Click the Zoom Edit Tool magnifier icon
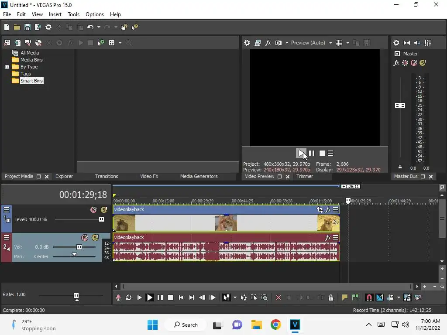 [264, 297]
